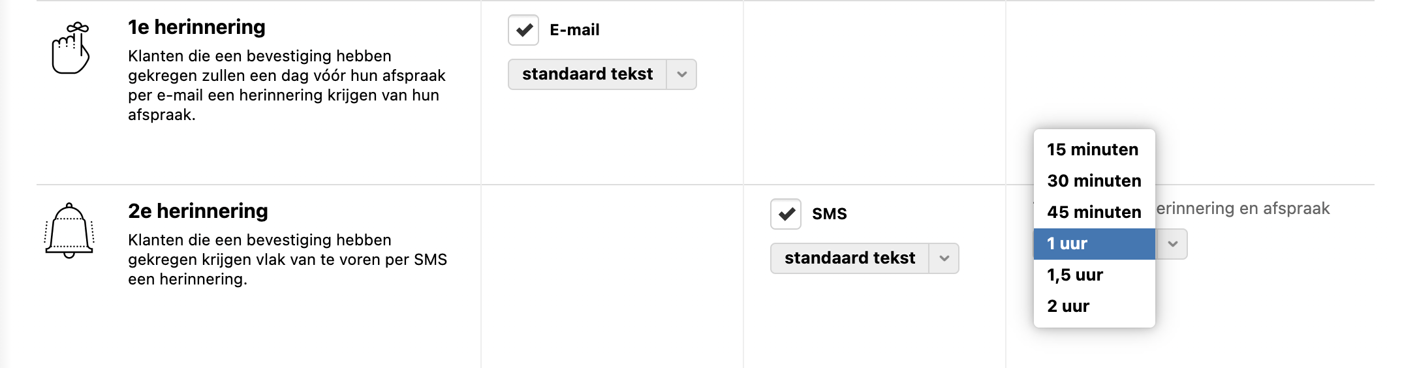
Task: Click the chevron arrow of e-mail text dropdown
Action: [681, 74]
